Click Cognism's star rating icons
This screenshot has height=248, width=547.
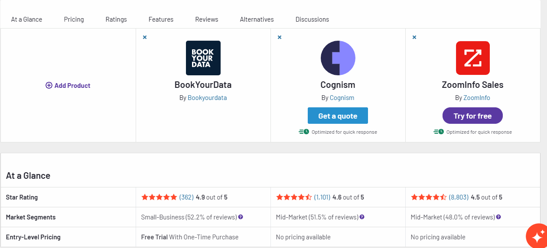click(294, 197)
